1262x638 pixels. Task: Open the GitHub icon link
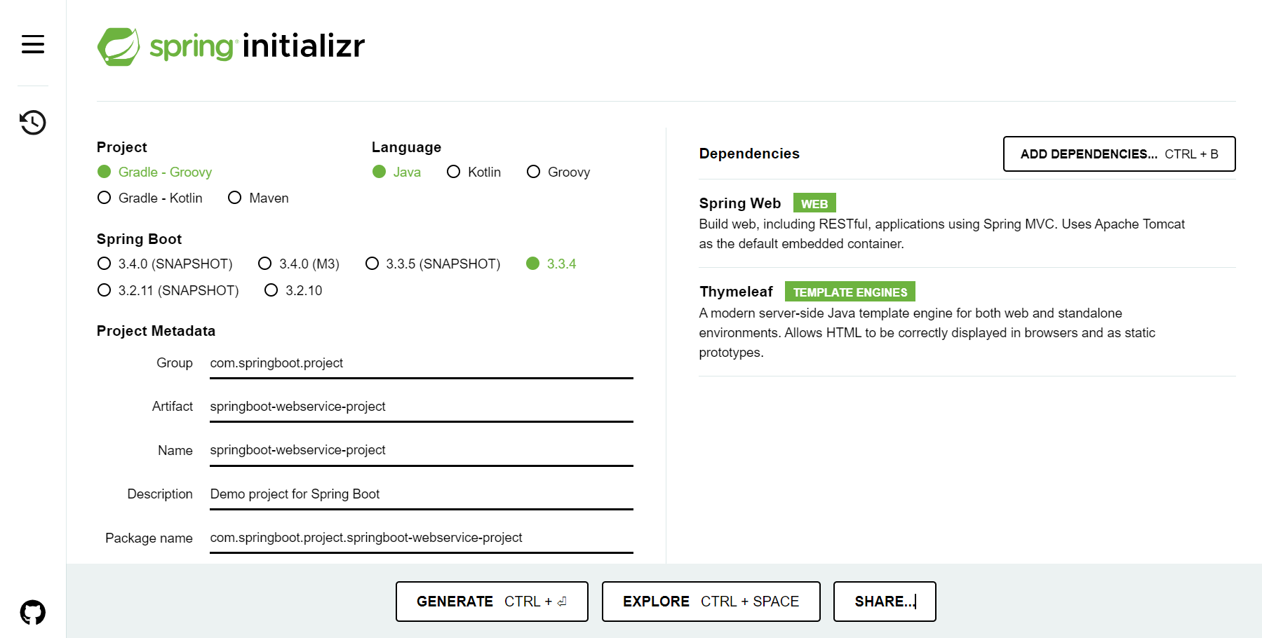(x=33, y=612)
